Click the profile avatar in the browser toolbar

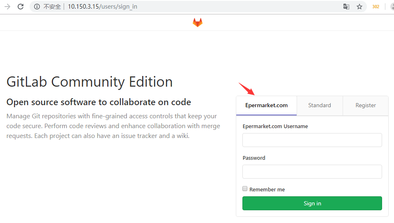(x=392, y=7)
